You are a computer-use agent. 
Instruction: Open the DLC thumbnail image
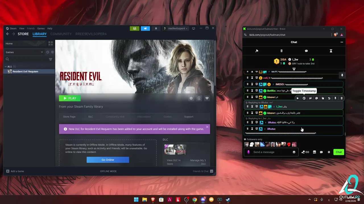pos(175,150)
